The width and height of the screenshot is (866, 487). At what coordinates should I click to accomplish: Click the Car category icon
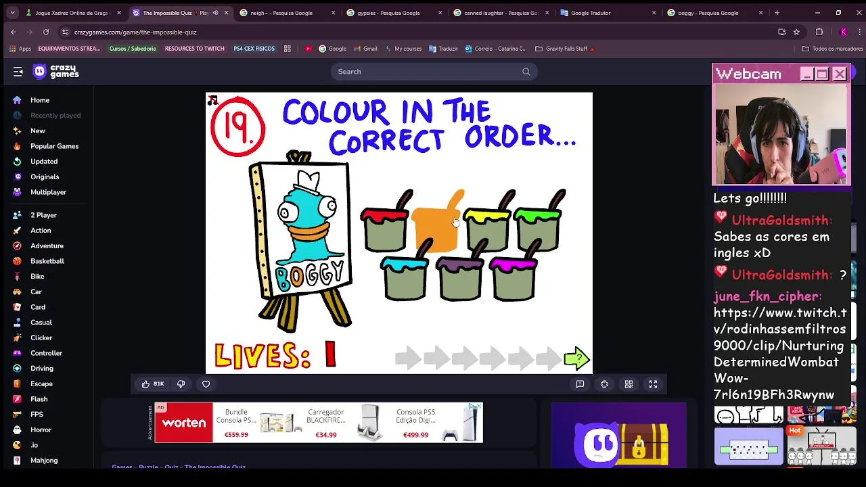click(17, 292)
